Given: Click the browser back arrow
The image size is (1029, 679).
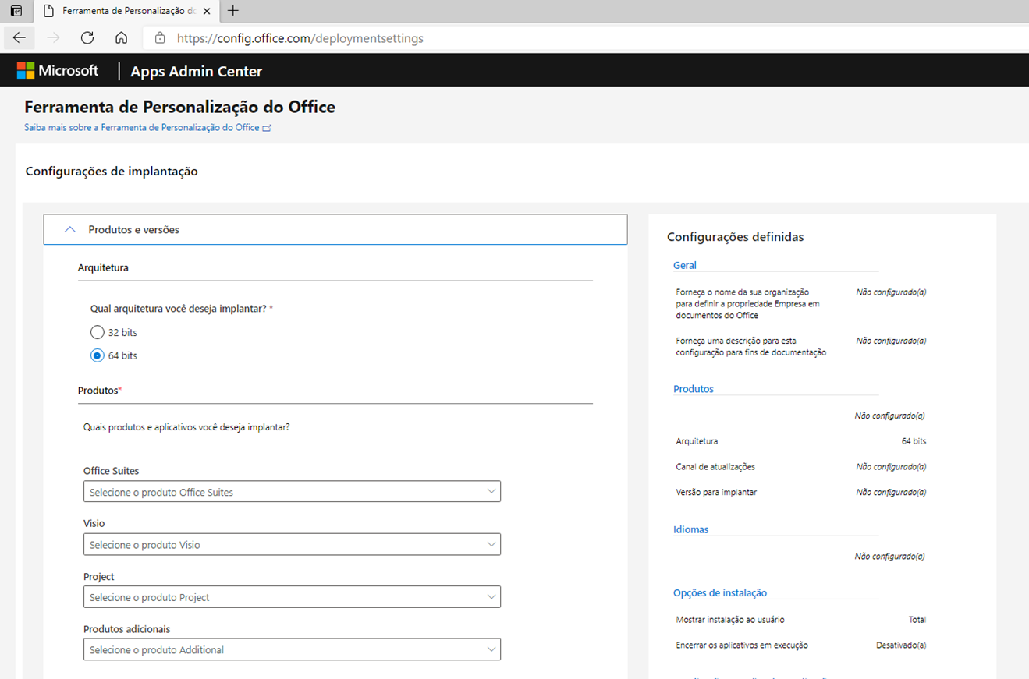Looking at the screenshot, I should tap(20, 37).
